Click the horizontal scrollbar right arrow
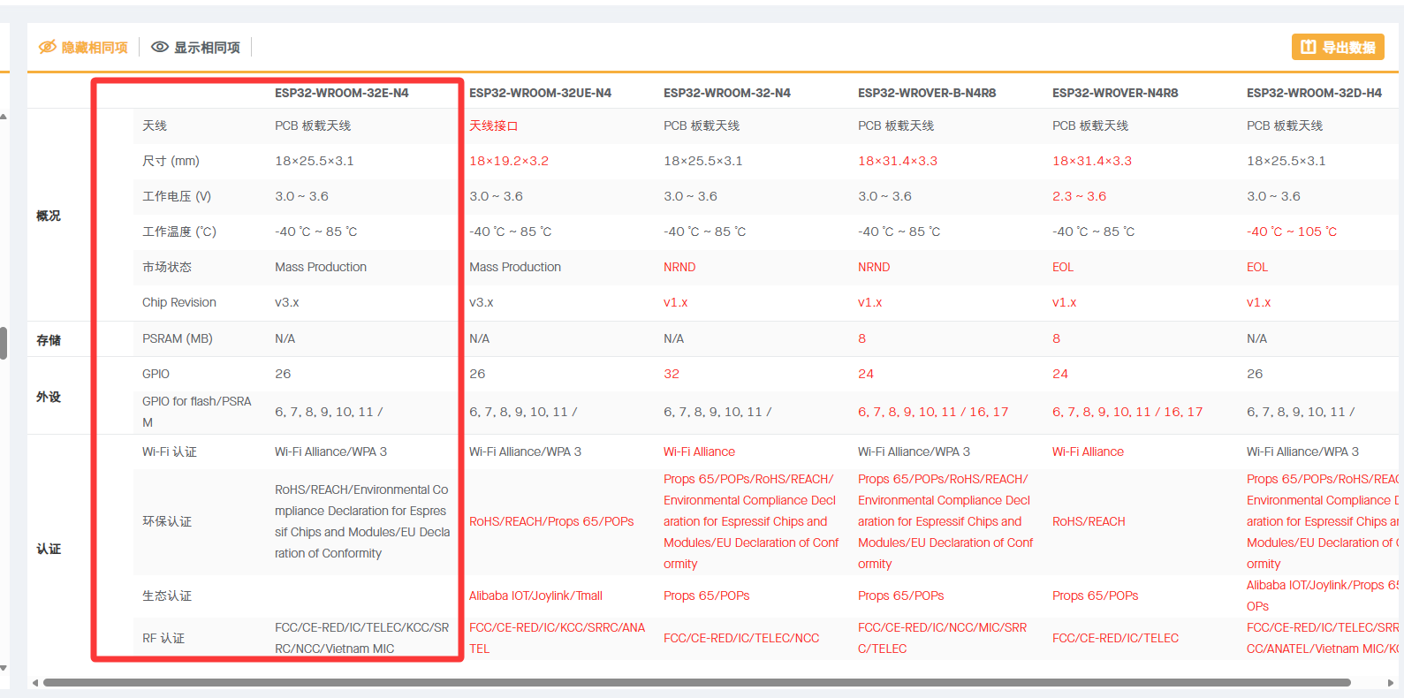The height and width of the screenshot is (698, 1404). tap(1391, 683)
